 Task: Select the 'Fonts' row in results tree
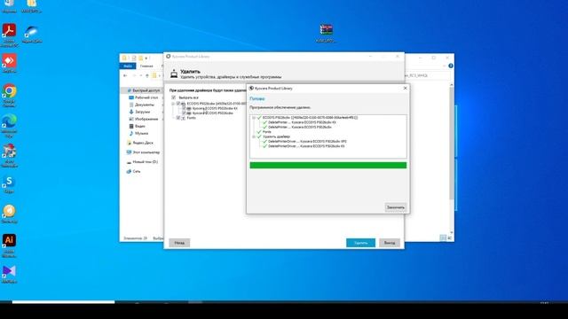[267, 132]
